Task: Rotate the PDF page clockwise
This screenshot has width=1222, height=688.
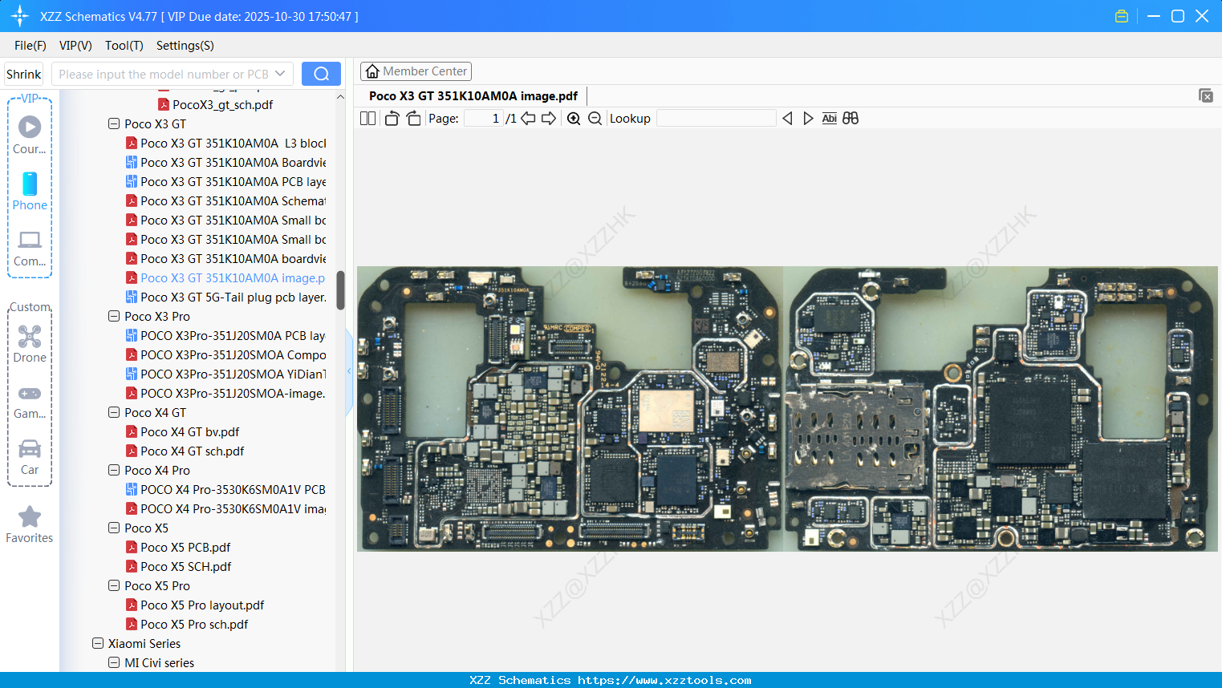Action: pos(413,118)
